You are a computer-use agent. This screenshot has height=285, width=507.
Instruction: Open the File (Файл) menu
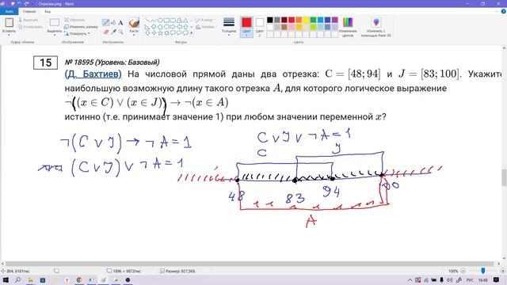(x=9, y=11)
